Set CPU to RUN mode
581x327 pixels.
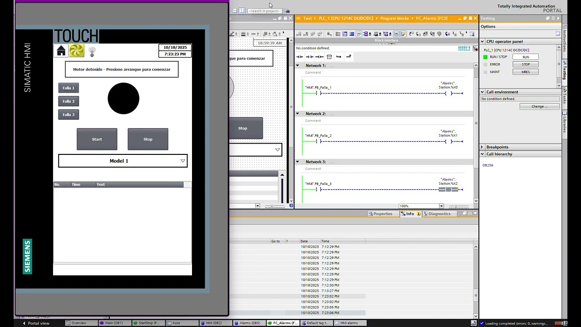[x=526, y=57]
